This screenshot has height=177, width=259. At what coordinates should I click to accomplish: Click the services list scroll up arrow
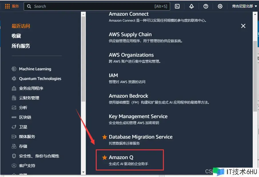tap(255, 14)
